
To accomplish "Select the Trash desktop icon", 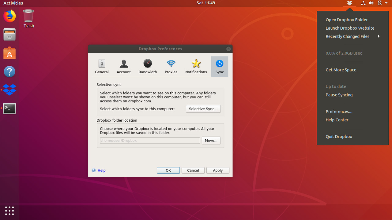I will pos(28,18).
